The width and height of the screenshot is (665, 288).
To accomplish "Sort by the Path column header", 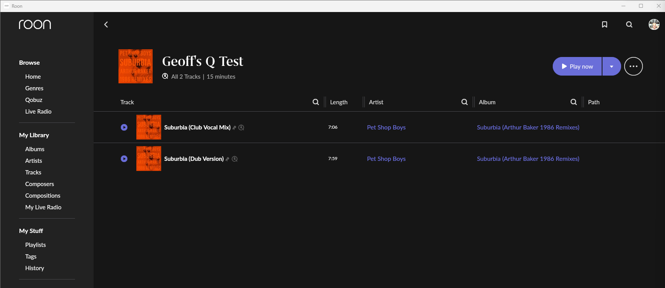I will (594, 102).
